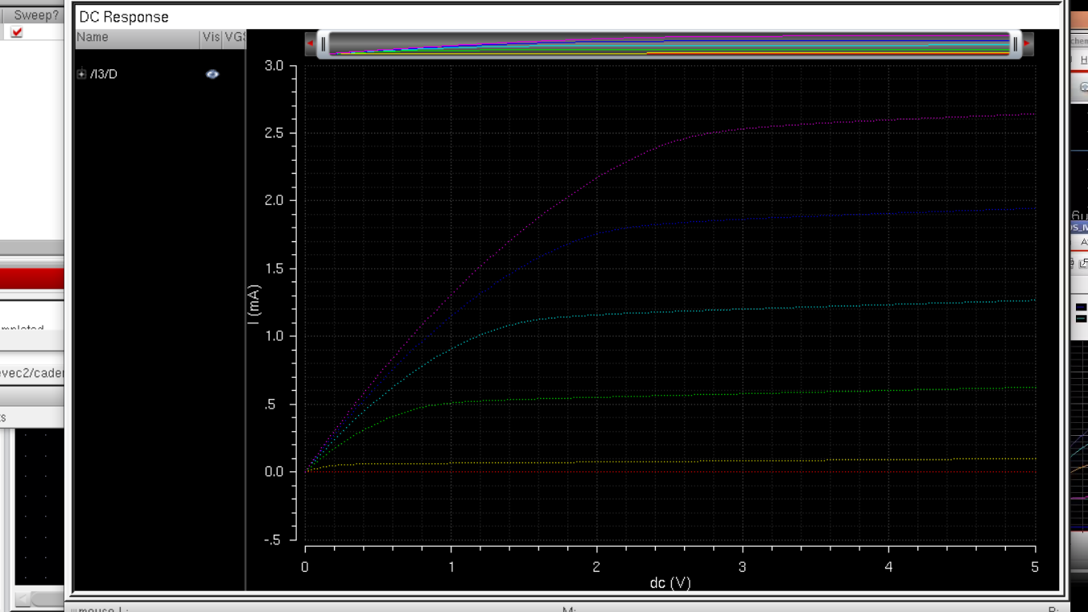
Task: Click middle of the zoom overview strip
Action: click(670, 44)
